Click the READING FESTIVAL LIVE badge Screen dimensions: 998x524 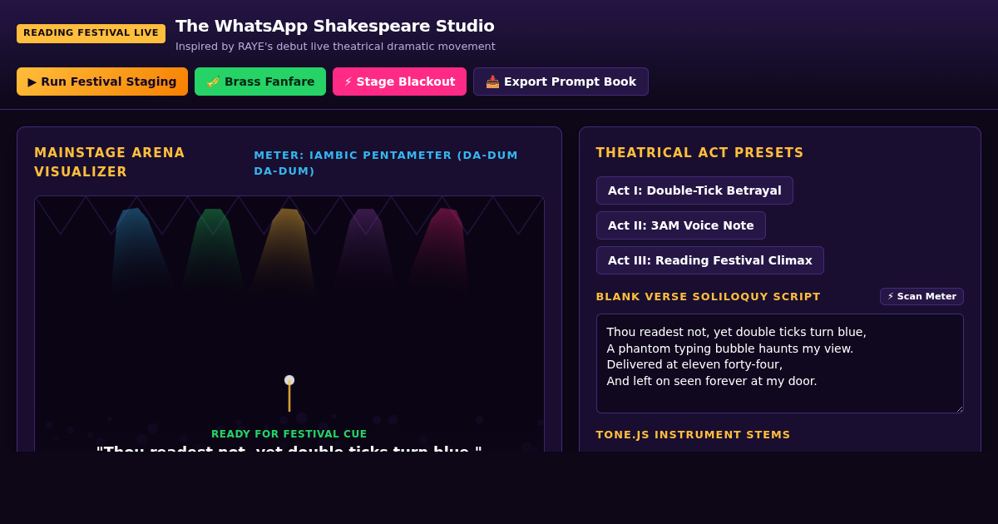click(x=91, y=33)
